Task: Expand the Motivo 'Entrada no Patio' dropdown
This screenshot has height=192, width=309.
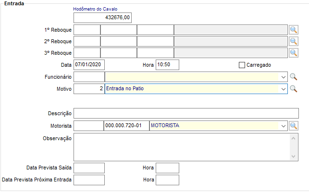Action: click(x=283, y=89)
